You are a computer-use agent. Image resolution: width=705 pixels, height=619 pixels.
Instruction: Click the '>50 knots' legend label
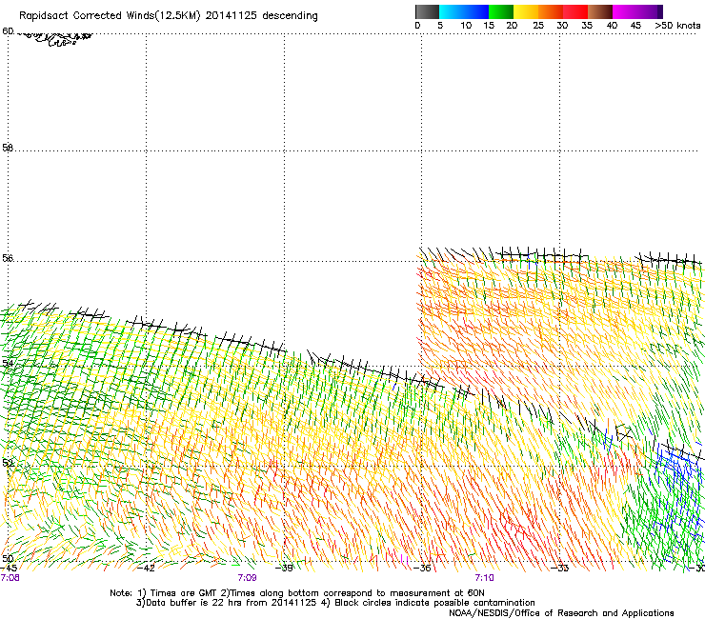[677, 26]
